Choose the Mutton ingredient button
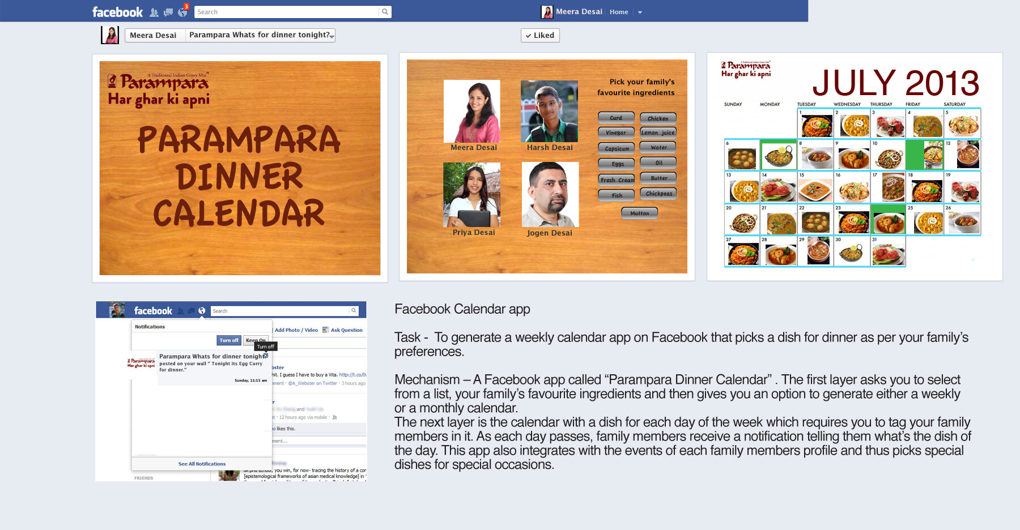Viewport: 1020px width, 530px height. pos(640,213)
